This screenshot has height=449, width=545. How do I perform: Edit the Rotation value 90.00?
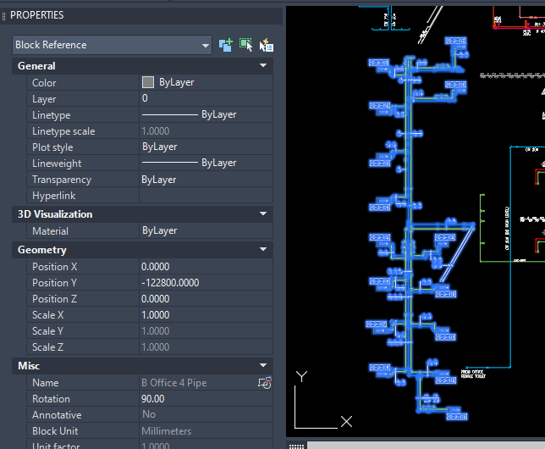pos(206,399)
